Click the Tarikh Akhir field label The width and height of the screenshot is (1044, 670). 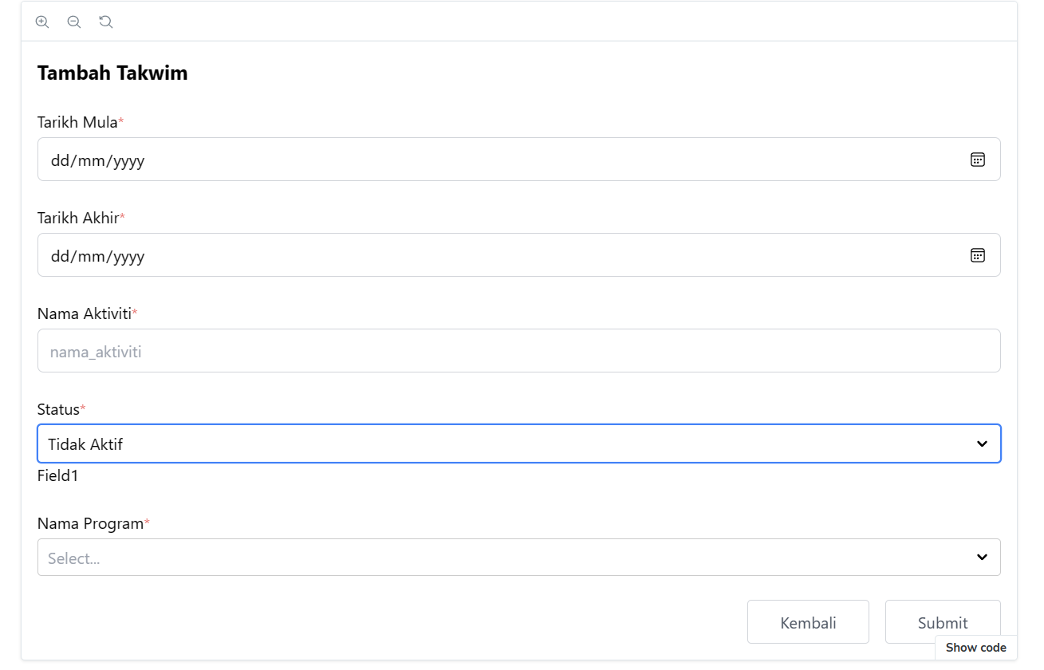tap(78, 218)
